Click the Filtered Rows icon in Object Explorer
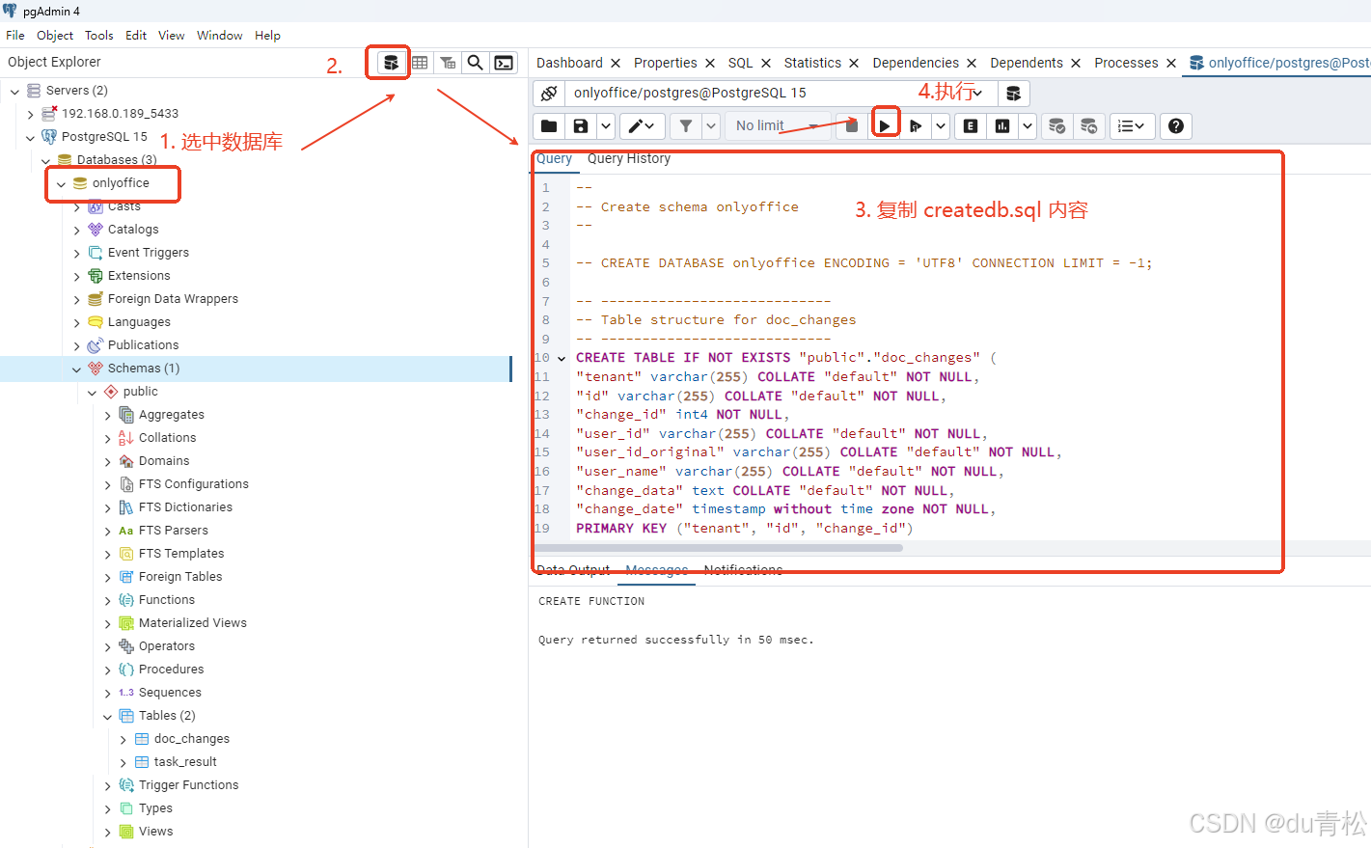 click(x=448, y=63)
